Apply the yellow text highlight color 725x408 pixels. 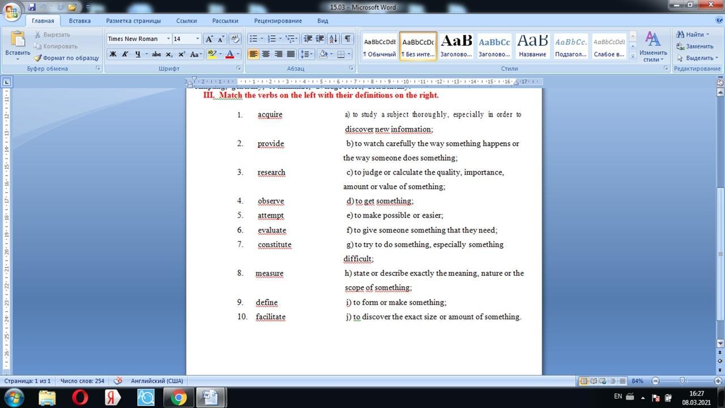click(x=212, y=54)
